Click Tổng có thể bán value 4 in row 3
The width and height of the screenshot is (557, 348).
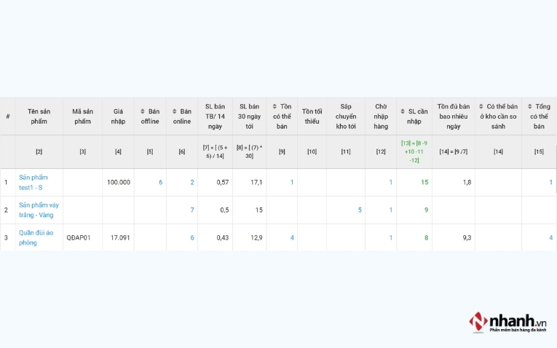tap(551, 238)
